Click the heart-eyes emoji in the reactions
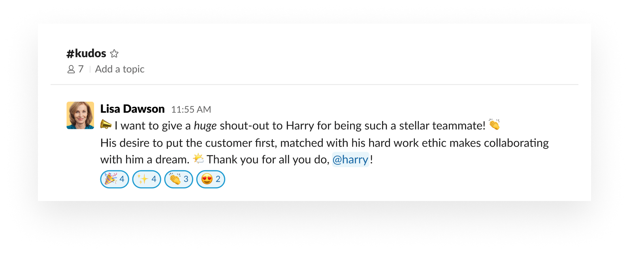 207,179
